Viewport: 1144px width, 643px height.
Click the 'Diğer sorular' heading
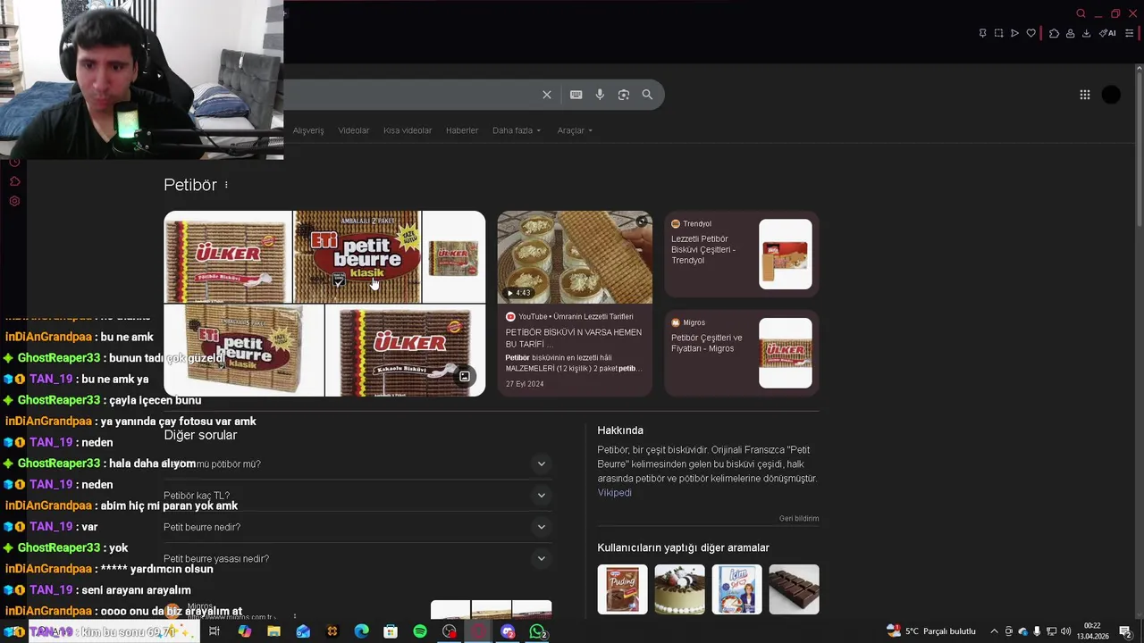click(200, 435)
